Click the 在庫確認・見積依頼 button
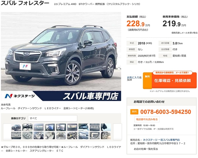Screen dimensions: 198x158 pyautogui.click(x=170, y=80)
